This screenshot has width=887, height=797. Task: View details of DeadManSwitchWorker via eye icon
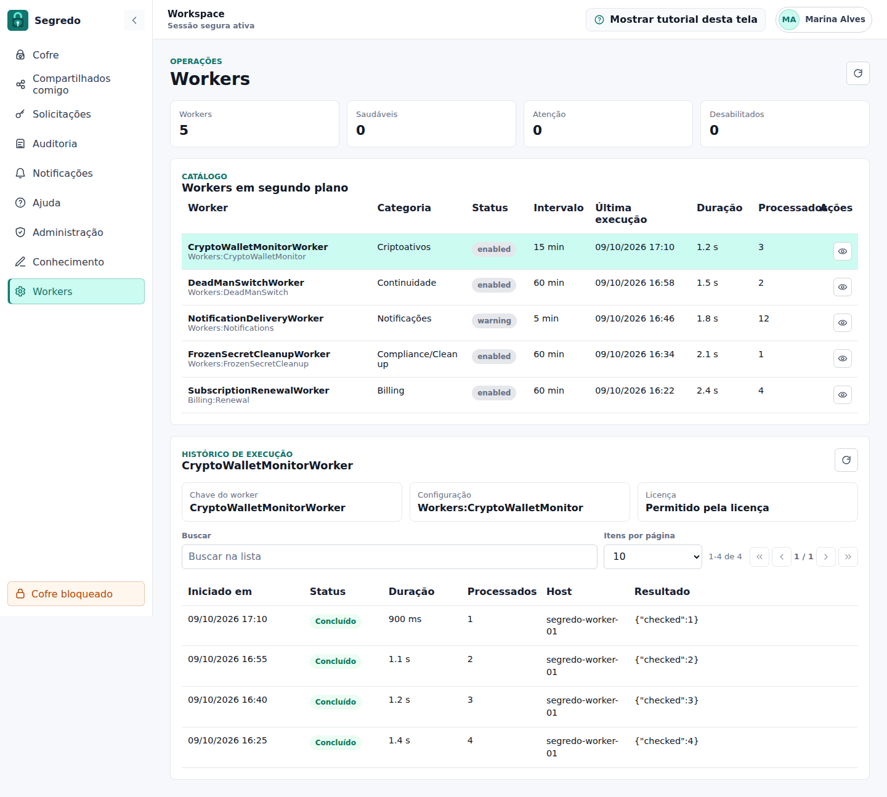843,287
